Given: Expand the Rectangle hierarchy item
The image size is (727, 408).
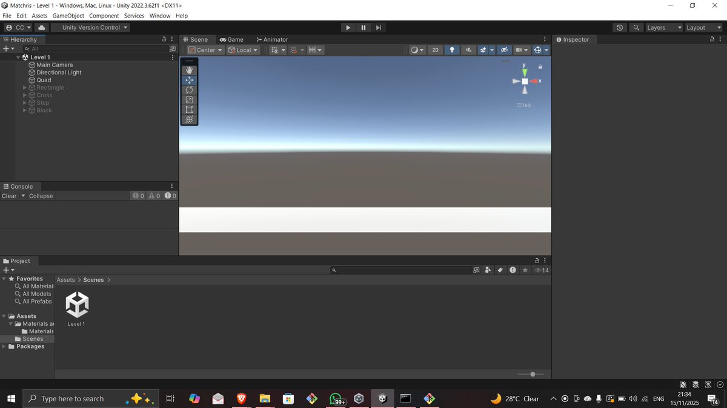Looking at the screenshot, I should coord(24,87).
